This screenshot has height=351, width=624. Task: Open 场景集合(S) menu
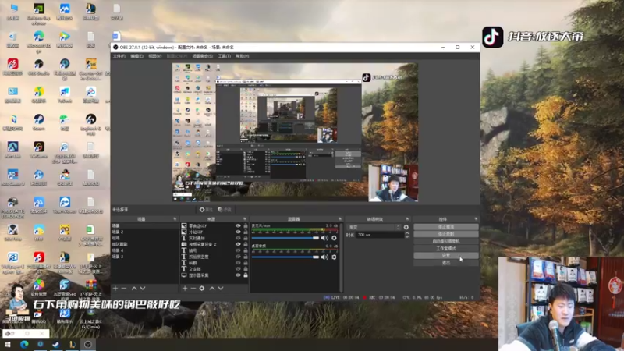pos(202,56)
